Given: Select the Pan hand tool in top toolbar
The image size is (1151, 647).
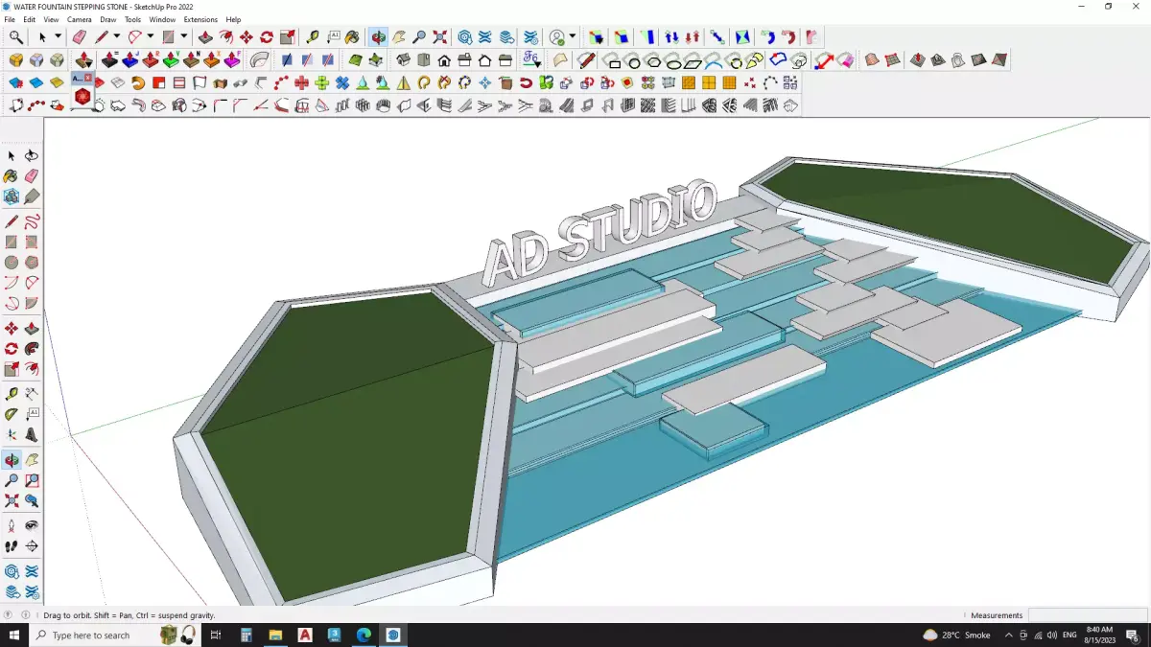Looking at the screenshot, I should coord(399,37).
